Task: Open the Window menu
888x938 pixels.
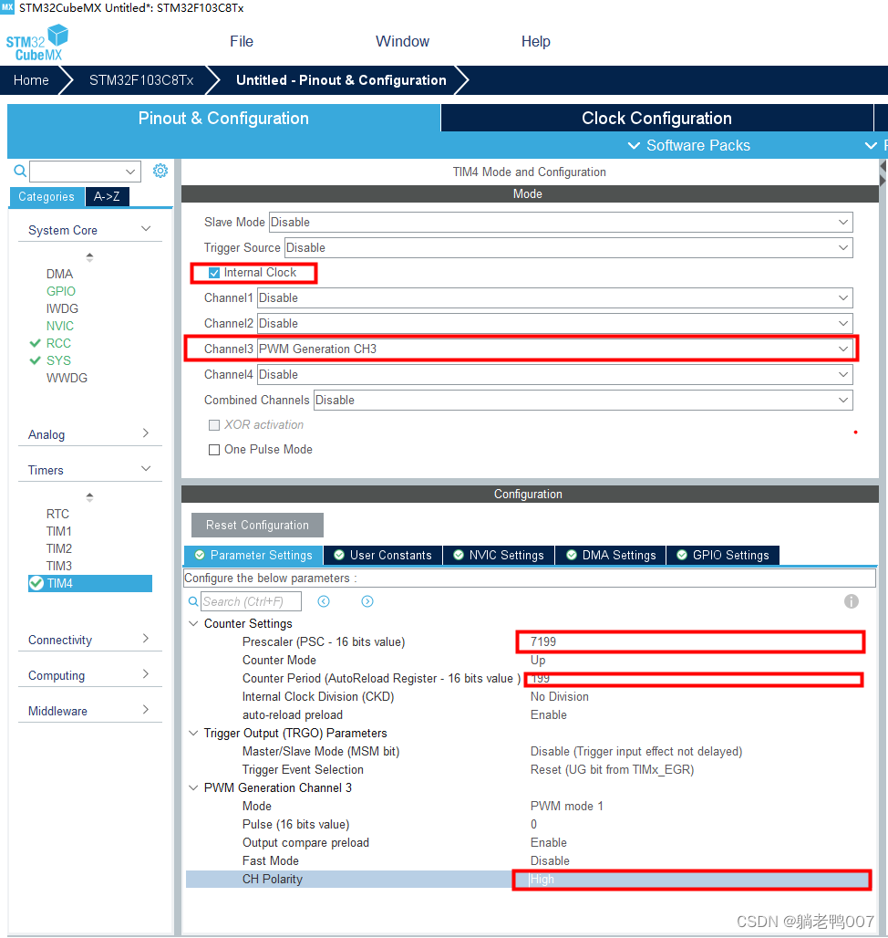Action: point(402,41)
